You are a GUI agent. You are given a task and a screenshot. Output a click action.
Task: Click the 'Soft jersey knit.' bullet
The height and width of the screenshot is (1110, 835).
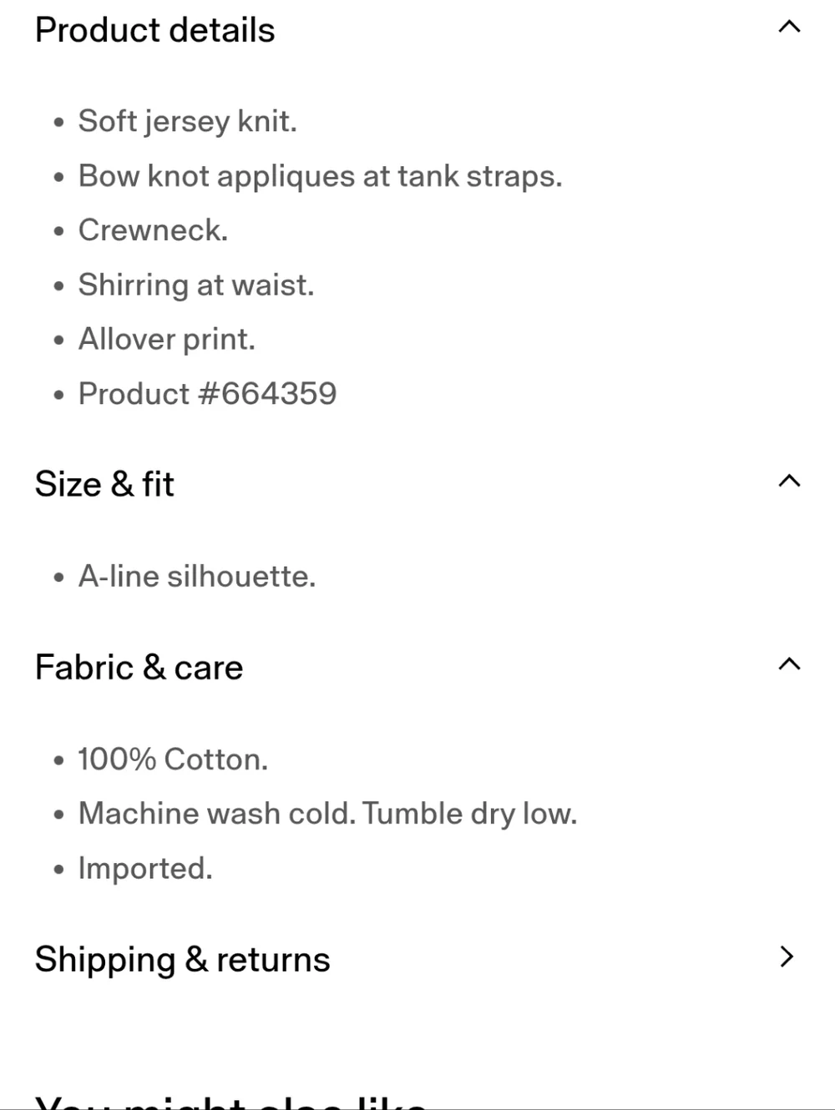click(x=188, y=122)
